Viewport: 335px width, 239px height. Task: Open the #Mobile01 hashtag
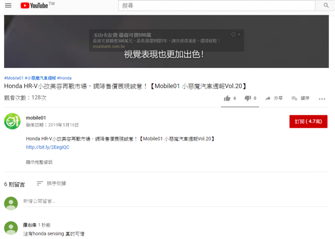13,78
